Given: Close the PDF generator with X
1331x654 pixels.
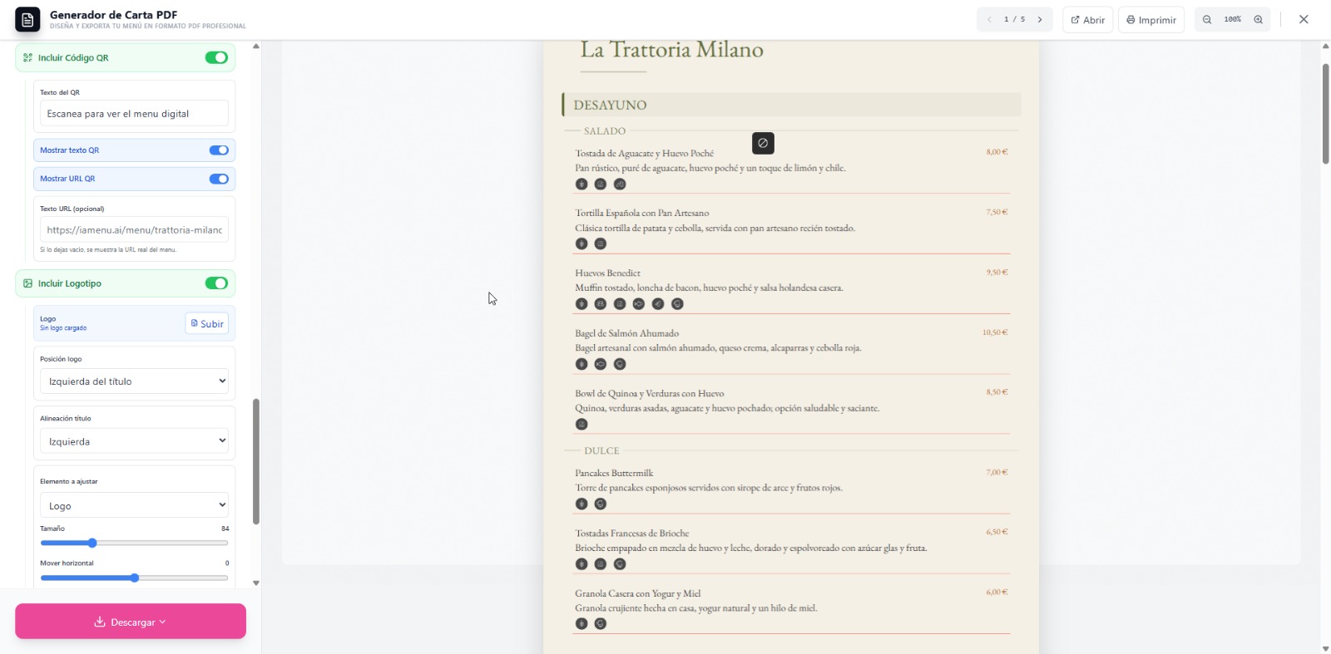Looking at the screenshot, I should [1304, 20].
